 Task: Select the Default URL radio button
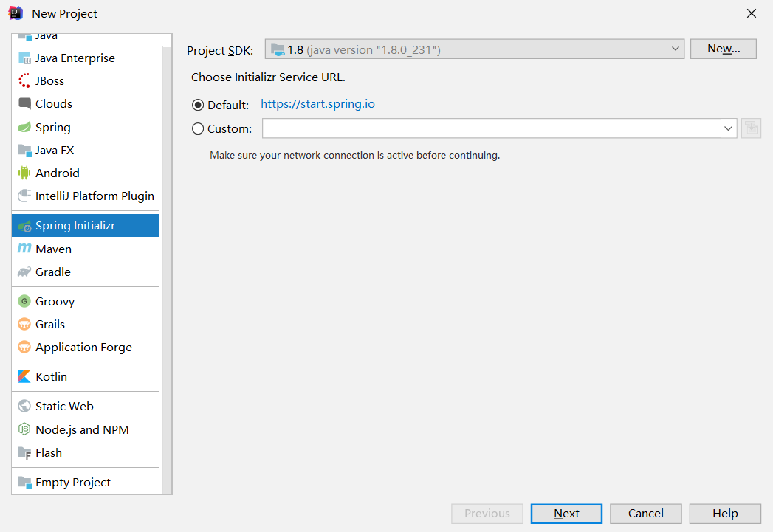click(198, 105)
